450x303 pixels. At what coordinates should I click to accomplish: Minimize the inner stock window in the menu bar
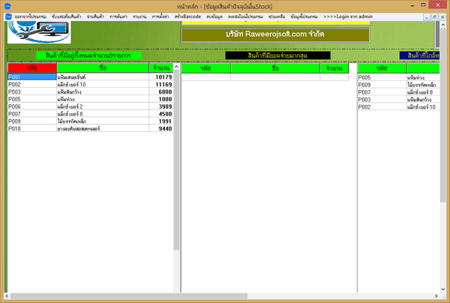point(427,17)
